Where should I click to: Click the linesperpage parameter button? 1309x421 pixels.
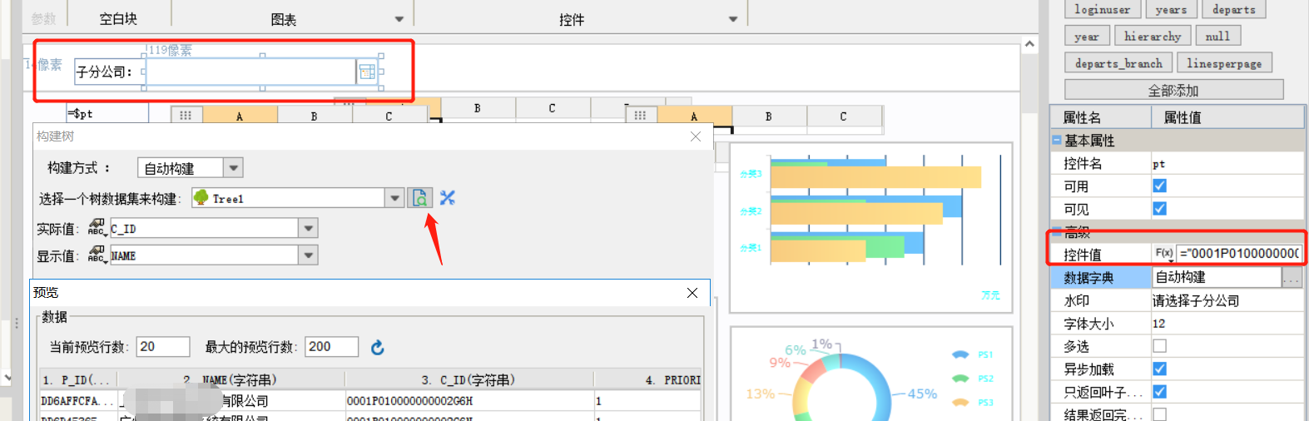point(1224,62)
